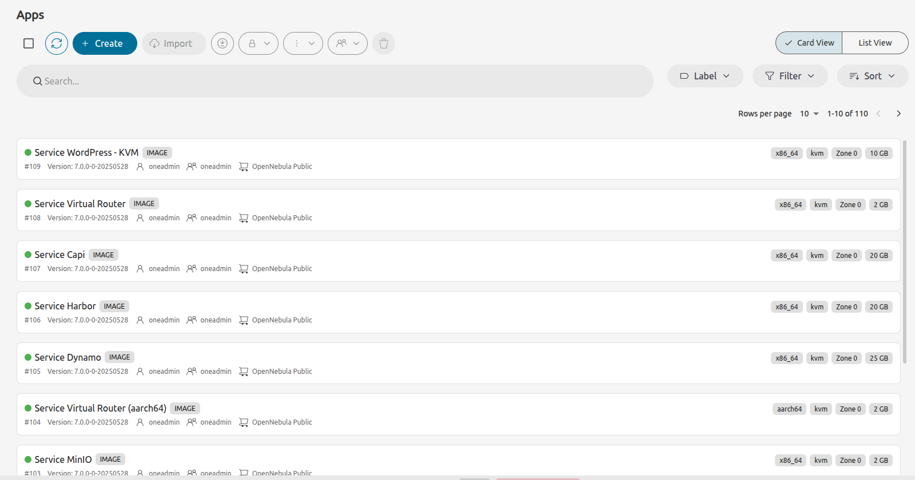915x480 pixels.
Task: Click green status dot of Service WordPress
Action: [28, 152]
